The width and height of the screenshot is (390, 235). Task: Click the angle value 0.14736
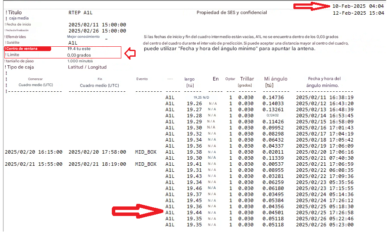tap(273, 98)
